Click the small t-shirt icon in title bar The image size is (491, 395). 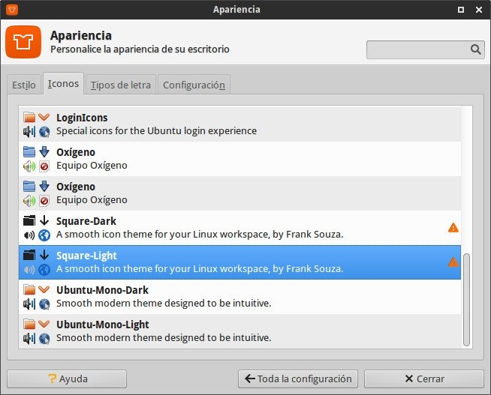[x=12, y=10]
